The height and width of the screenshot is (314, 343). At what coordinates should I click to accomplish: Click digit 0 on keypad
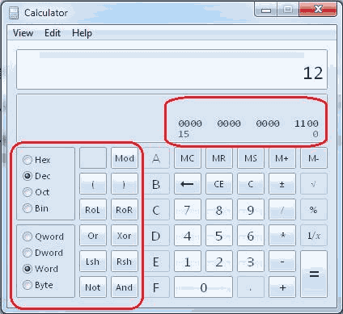pos(203,287)
